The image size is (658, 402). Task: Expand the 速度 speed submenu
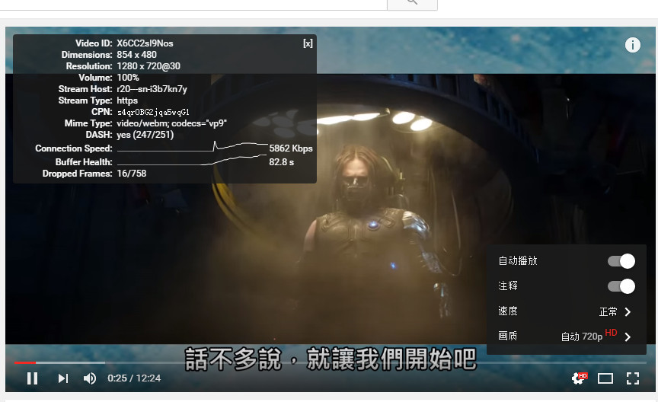coord(566,311)
